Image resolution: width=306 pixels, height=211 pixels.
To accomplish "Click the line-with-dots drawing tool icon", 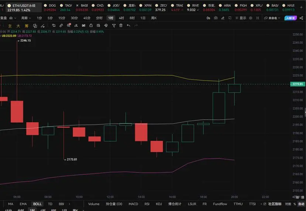I will 42,26.
